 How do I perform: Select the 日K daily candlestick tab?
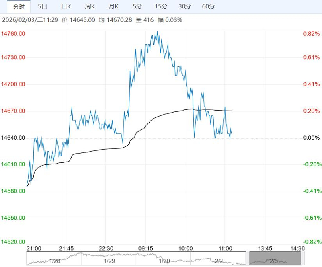[x=66, y=6]
